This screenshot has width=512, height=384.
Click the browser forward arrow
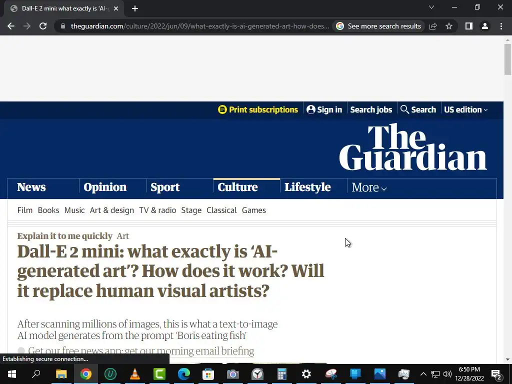pyautogui.click(x=27, y=26)
